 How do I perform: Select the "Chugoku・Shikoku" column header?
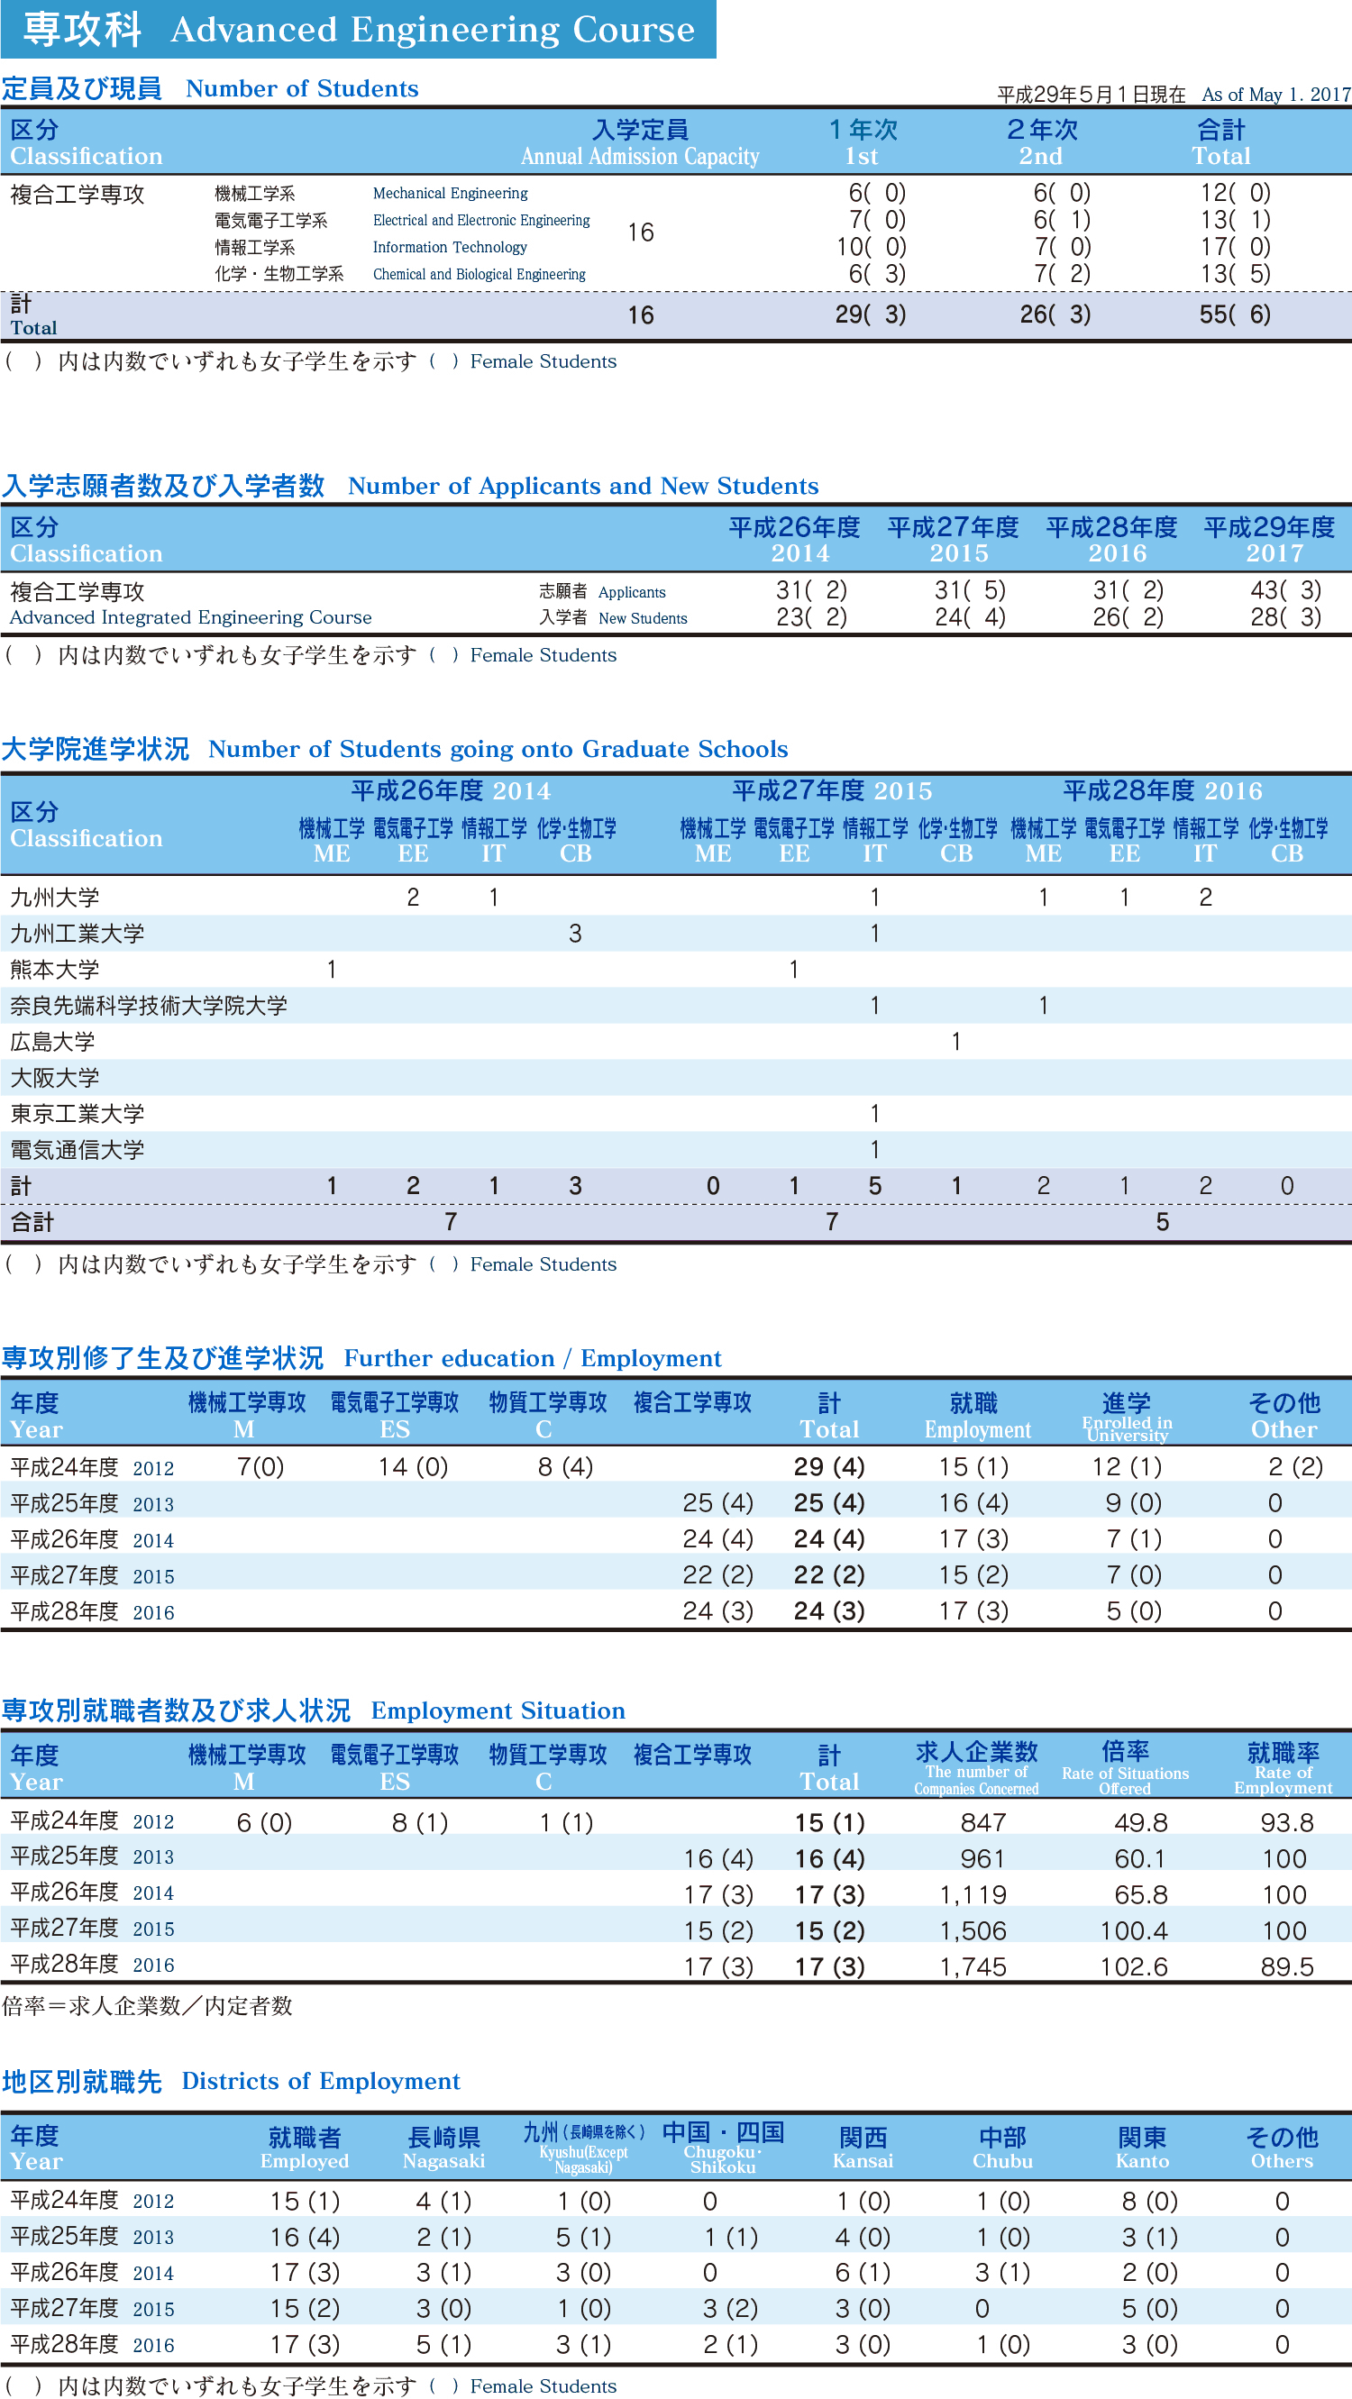click(x=723, y=2148)
